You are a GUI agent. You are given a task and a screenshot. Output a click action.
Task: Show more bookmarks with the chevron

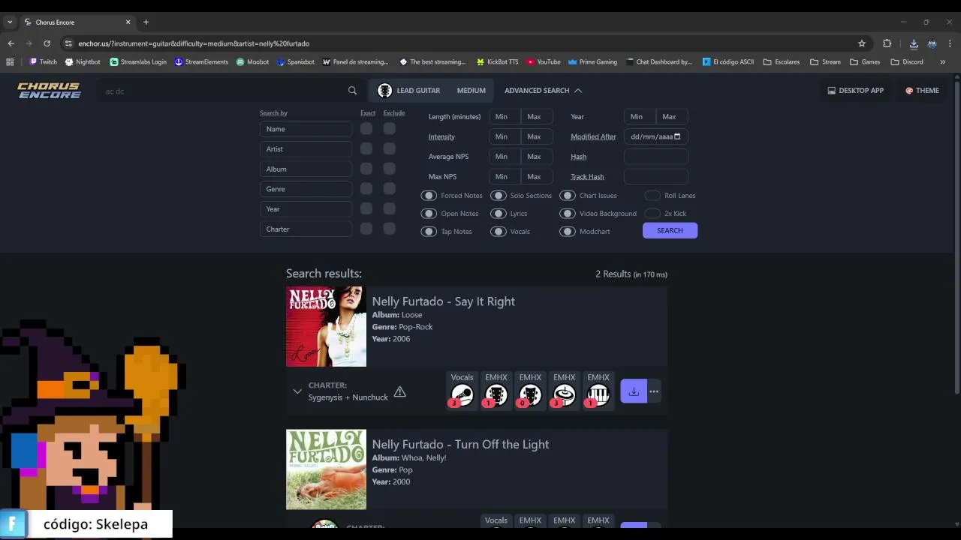[943, 61]
